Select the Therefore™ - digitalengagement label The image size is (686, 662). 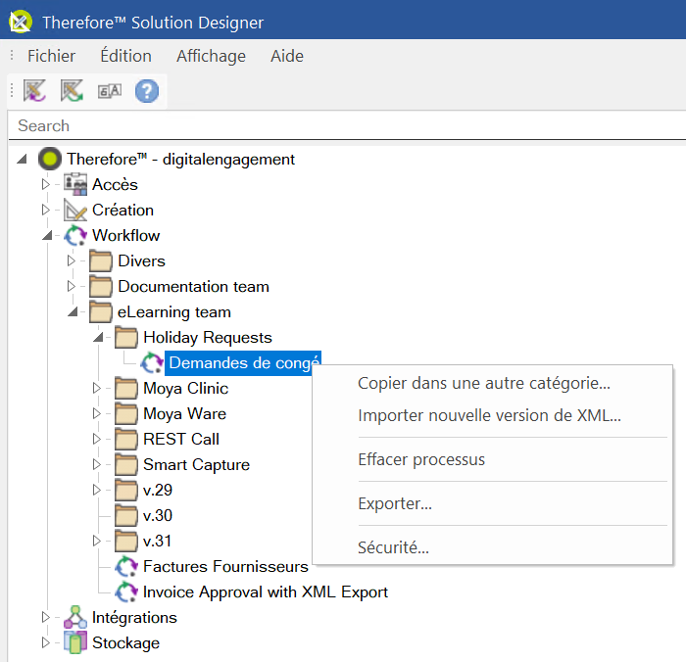(180, 160)
